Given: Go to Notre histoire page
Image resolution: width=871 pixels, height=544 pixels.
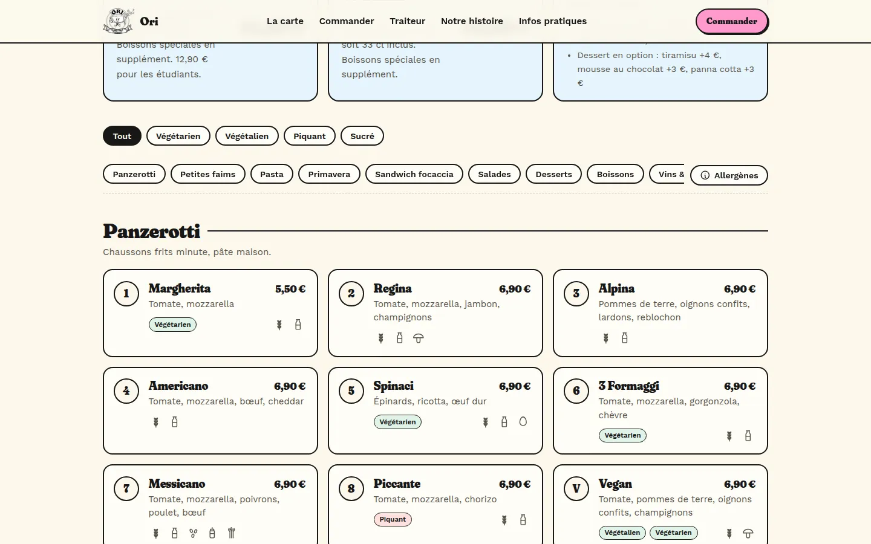Looking at the screenshot, I should (472, 21).
